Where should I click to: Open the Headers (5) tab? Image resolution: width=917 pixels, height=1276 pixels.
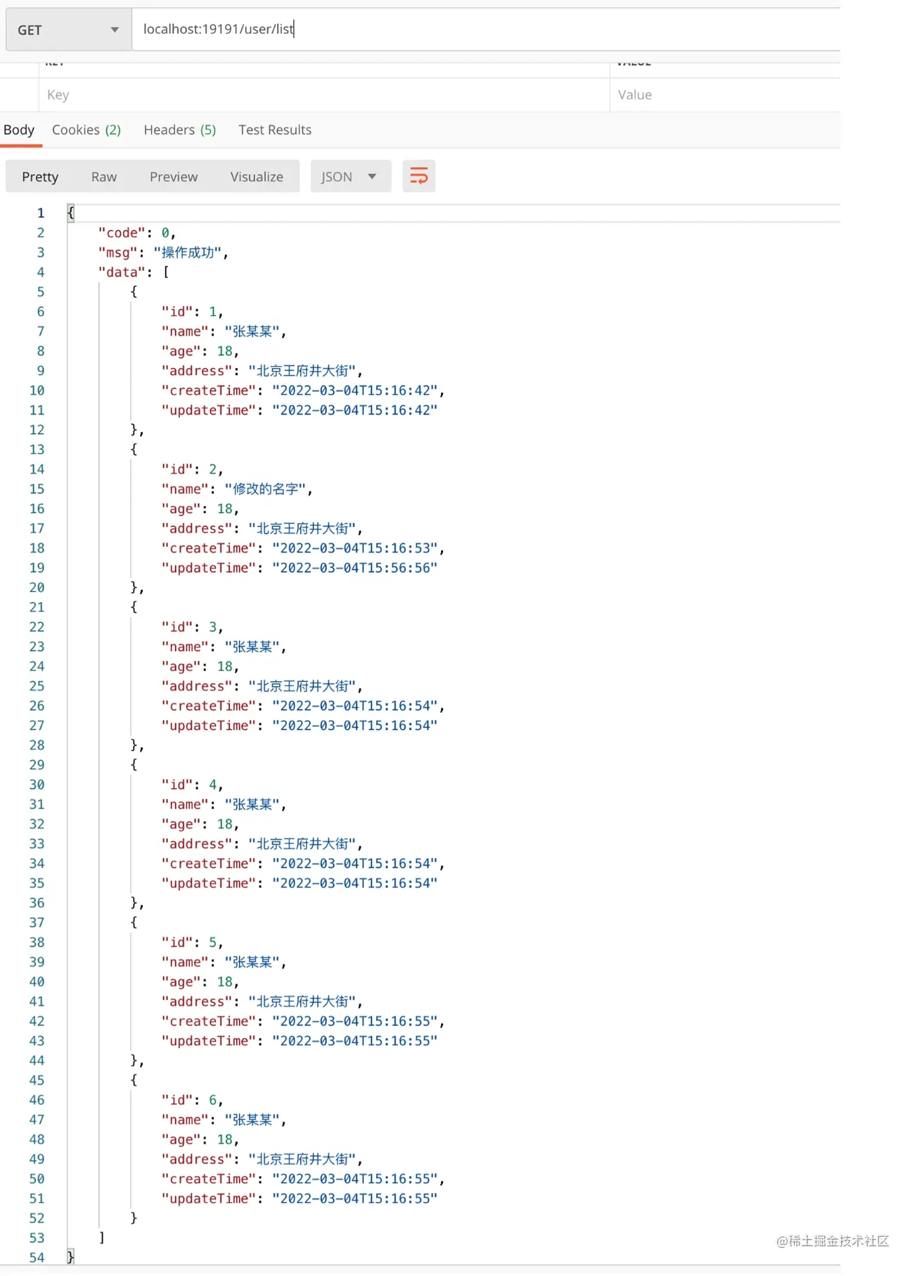tap(180, 130)
